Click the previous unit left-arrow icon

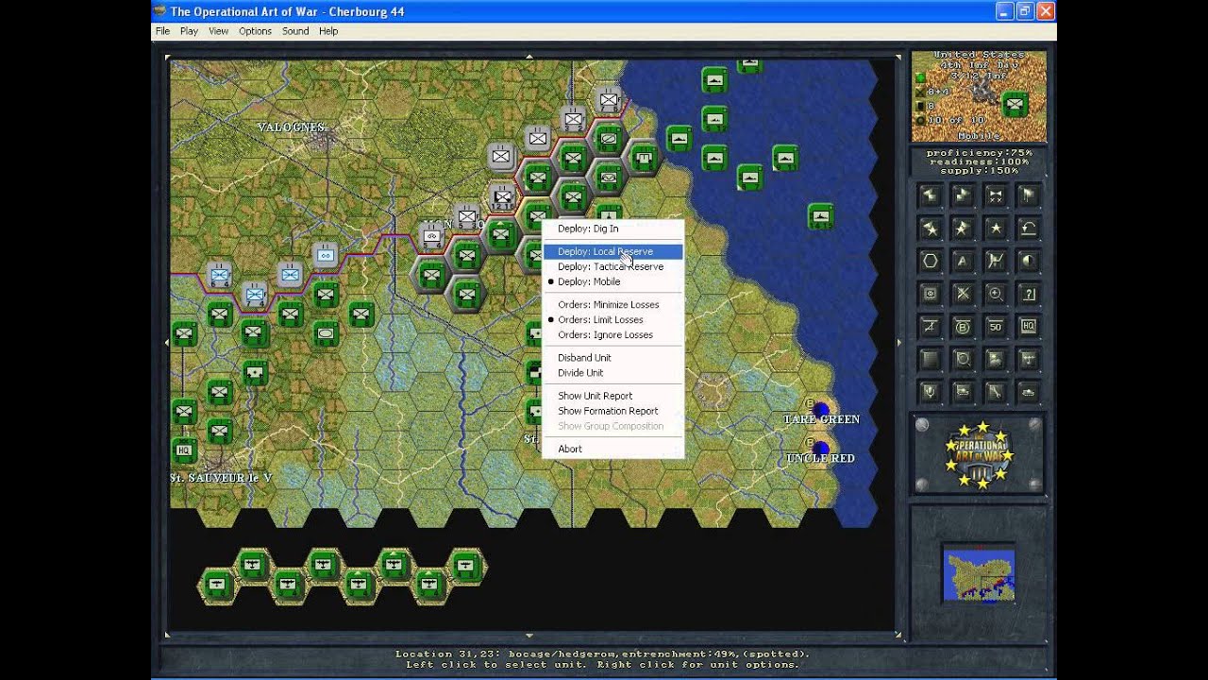coord(931,195)
